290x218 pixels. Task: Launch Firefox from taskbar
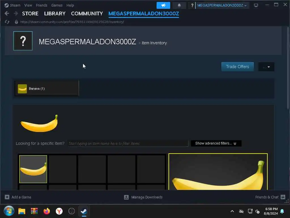point(47,211)
